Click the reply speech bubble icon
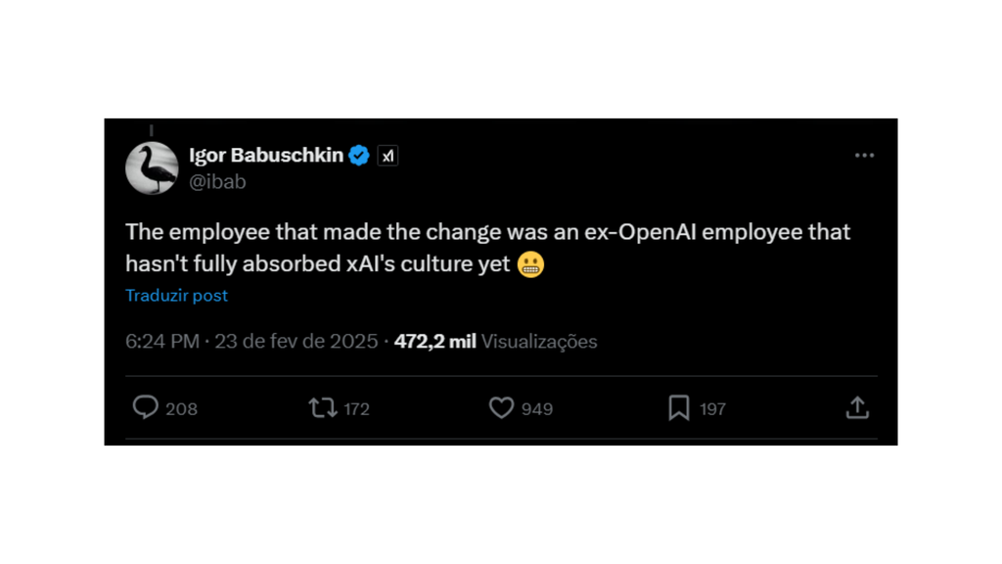Viewport: 1002px width, 564px height. (145, 407)
